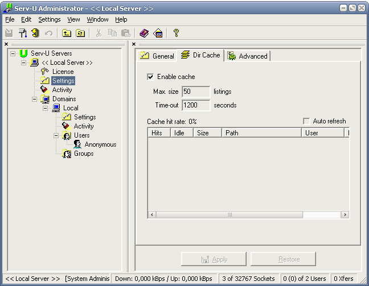Click the scroll right arrow of cache list

coord(345,214)
